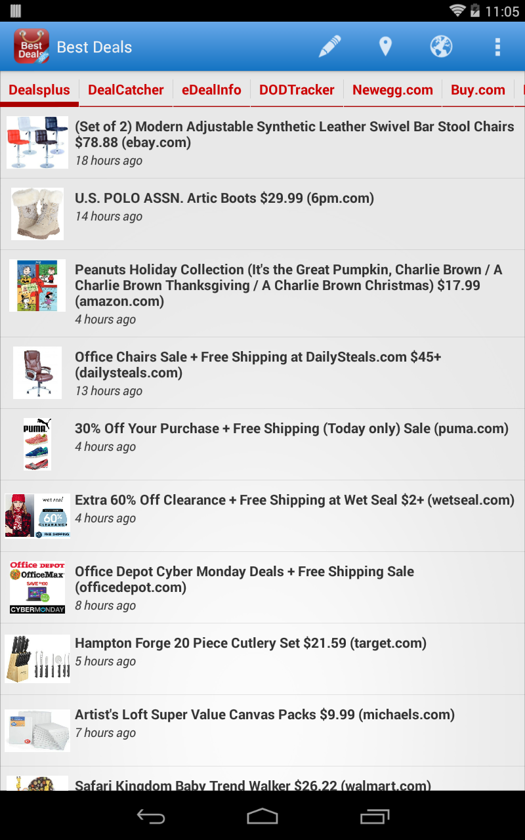Viewport: 525px width, 840px height.
Task: Tap the Peanuts Holiday Collection thumbnail
Action: pyautogui.click(x=37, y=285)
